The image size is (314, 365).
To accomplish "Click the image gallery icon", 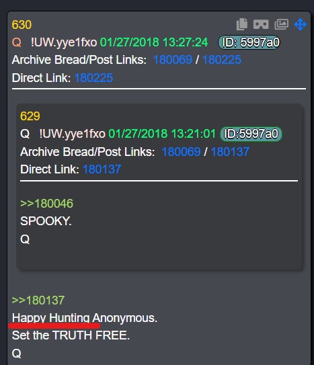I will click(282, 24).
